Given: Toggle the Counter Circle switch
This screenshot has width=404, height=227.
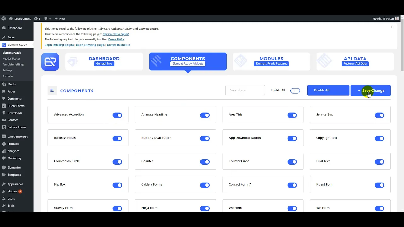Looking at the screenshot, I should pos(292,162).
